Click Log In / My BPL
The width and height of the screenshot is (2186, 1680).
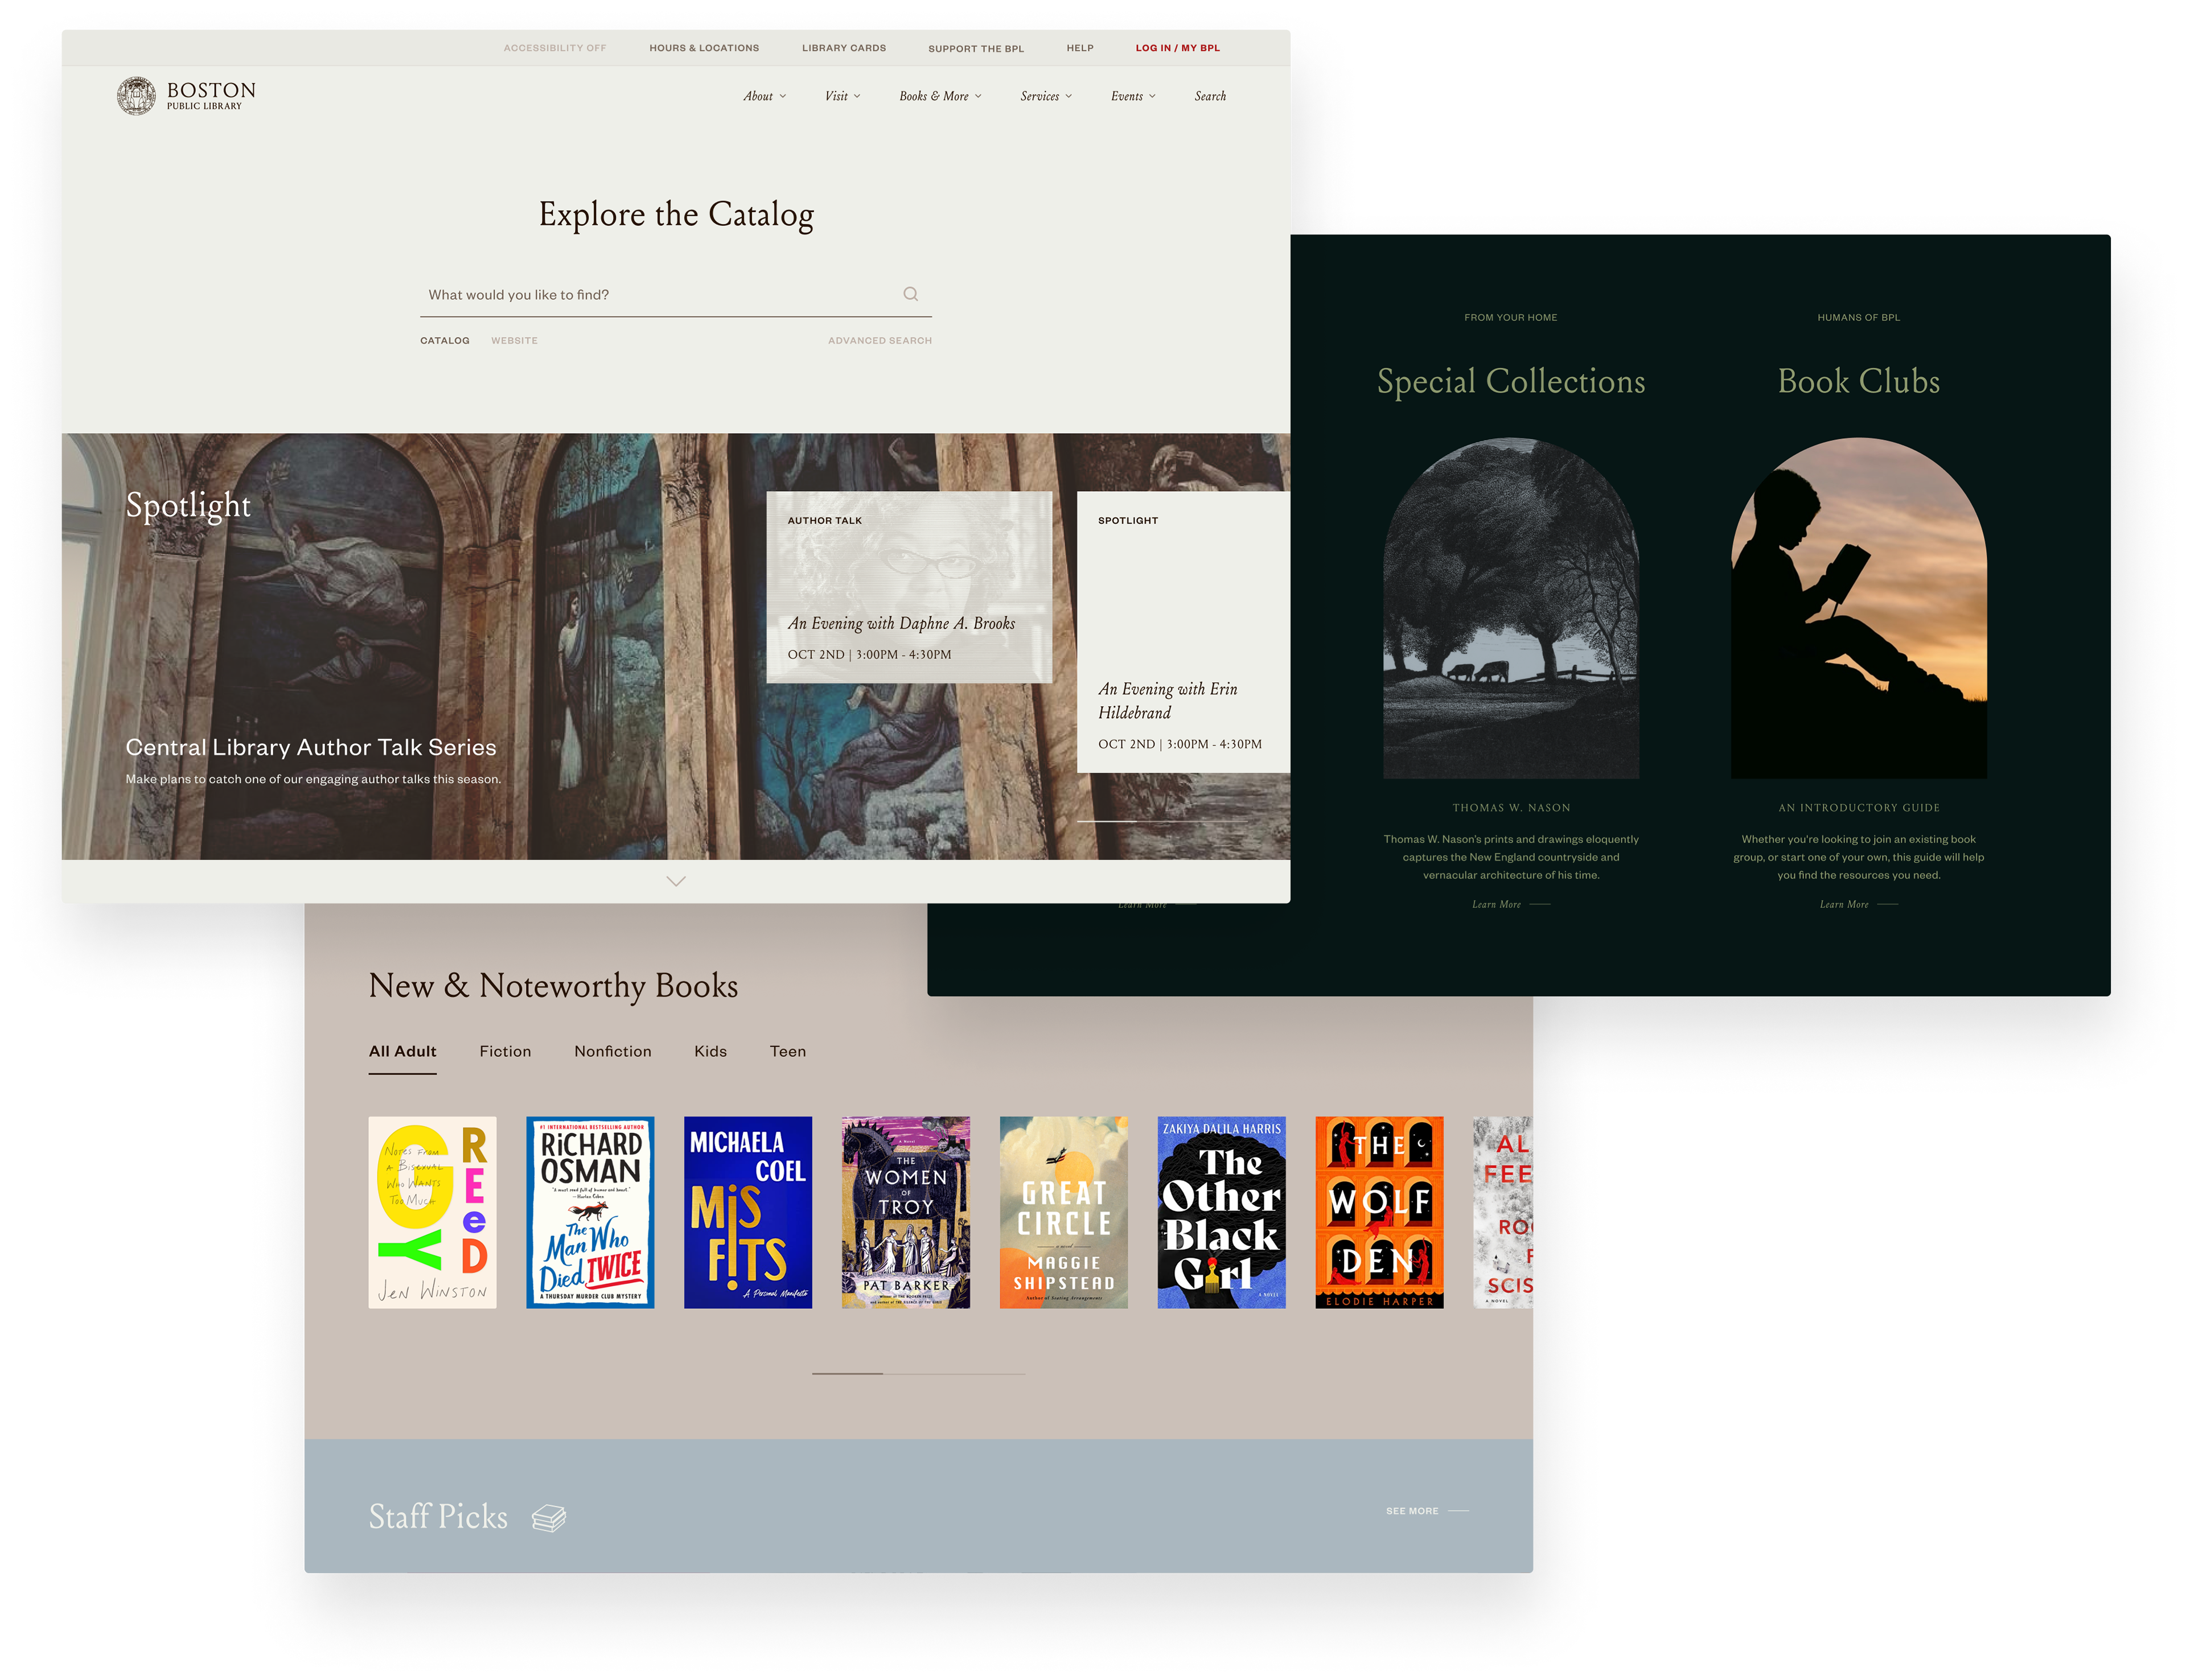(1177, 48)
